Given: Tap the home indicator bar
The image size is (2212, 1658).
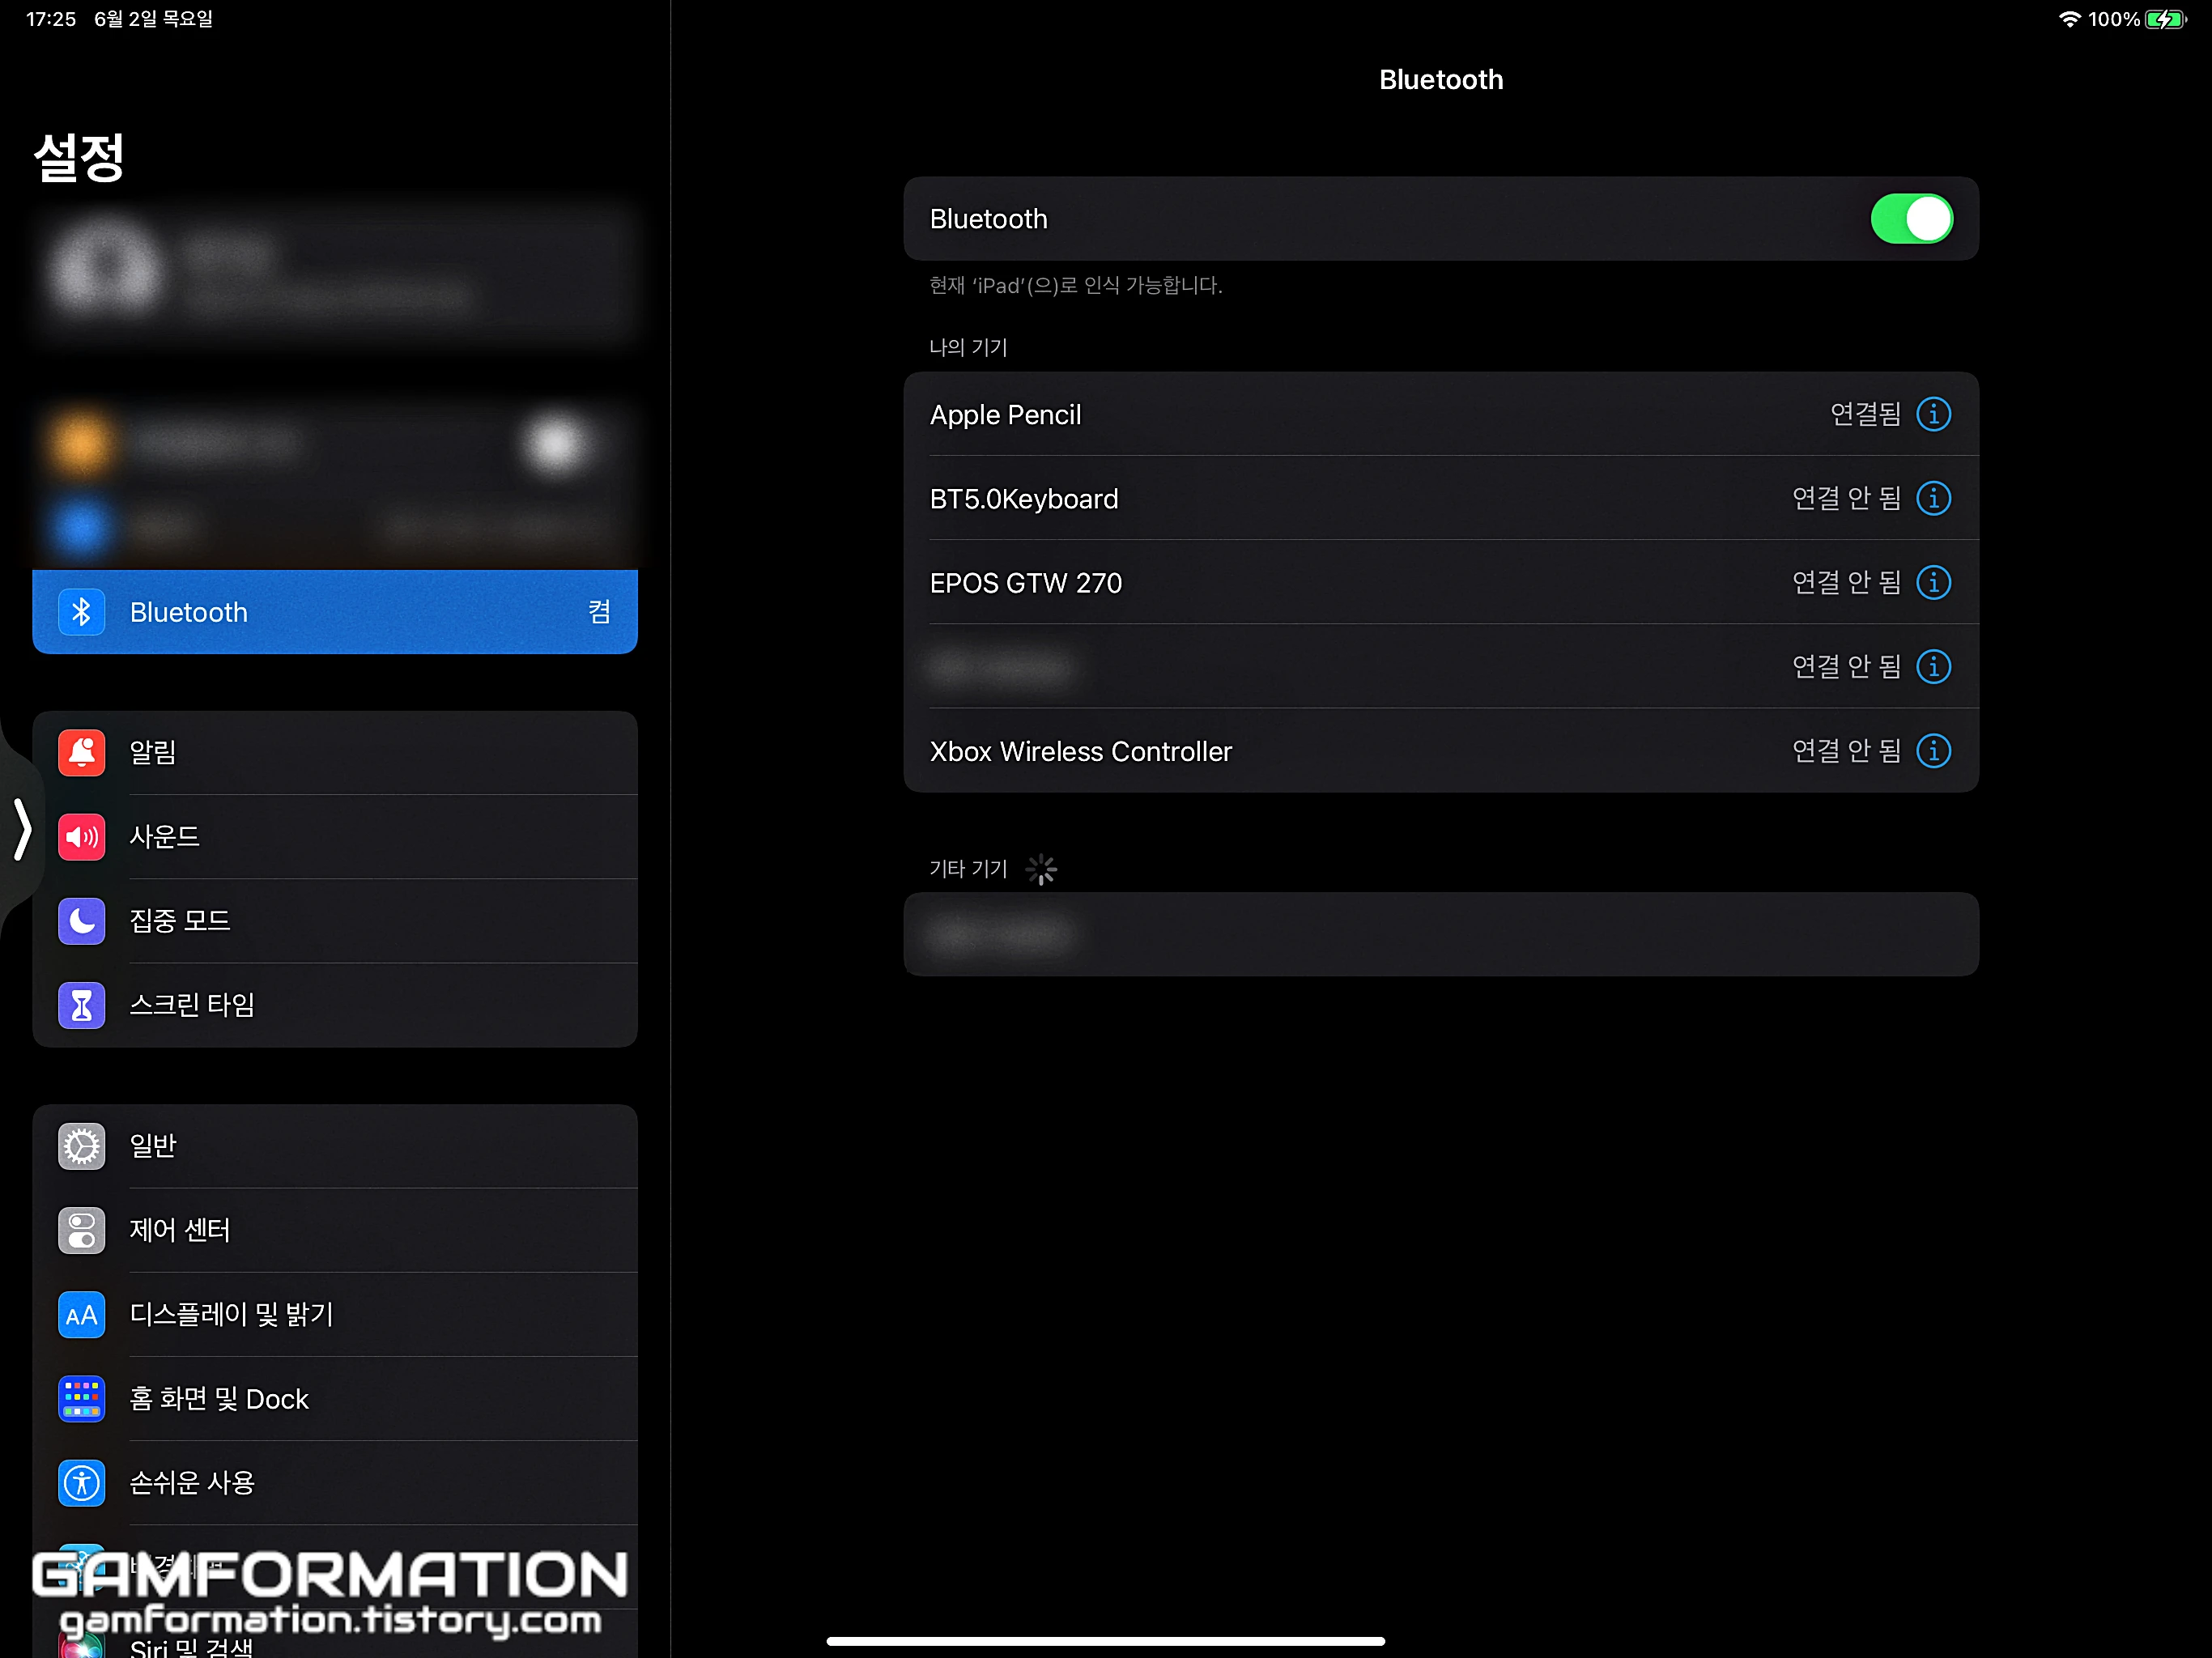Looking at the screenshot, I should pyautogui.click(x=1105, y=1641).
